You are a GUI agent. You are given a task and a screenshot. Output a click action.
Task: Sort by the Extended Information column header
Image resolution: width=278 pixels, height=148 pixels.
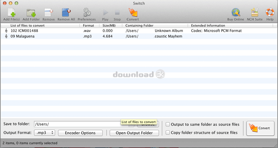pyautogui.click(x=208, y=25)
